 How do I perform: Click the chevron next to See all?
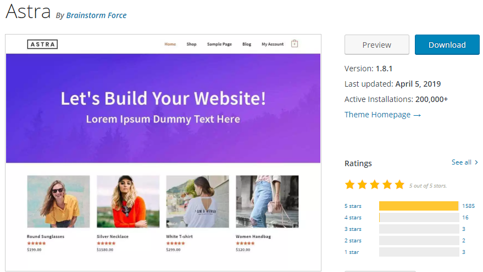pyautogui.click(x=476, y=162)
